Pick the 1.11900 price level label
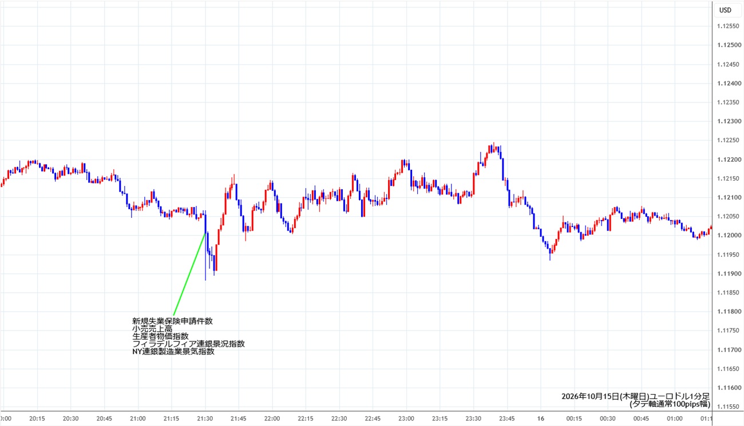The image size is (744, 426). [x=728, y=274]
